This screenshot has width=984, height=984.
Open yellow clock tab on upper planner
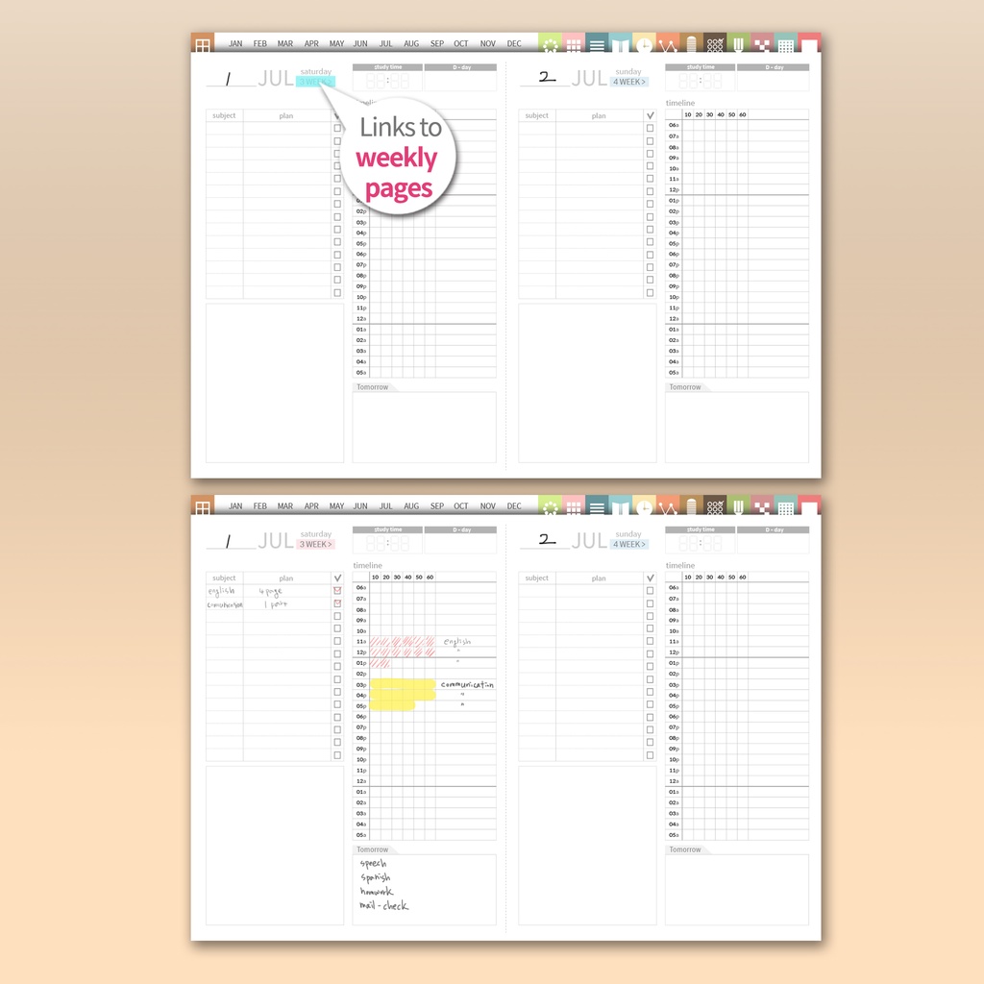(x=644, y=43)
